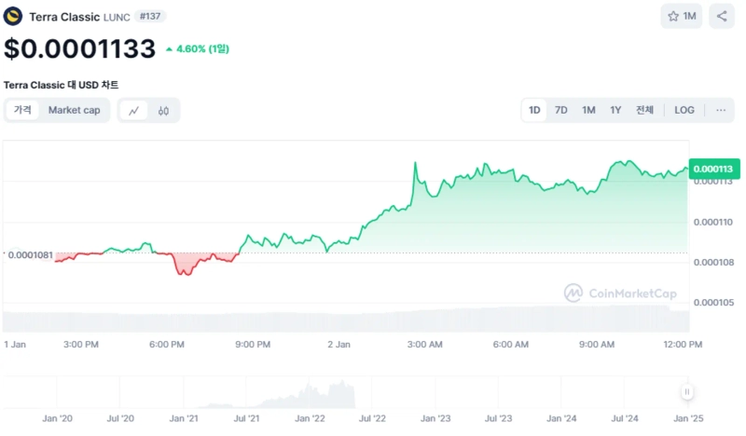Screen dimensions: 746x436
Task: Switch to candlestick chart icon
Action: 163,111
